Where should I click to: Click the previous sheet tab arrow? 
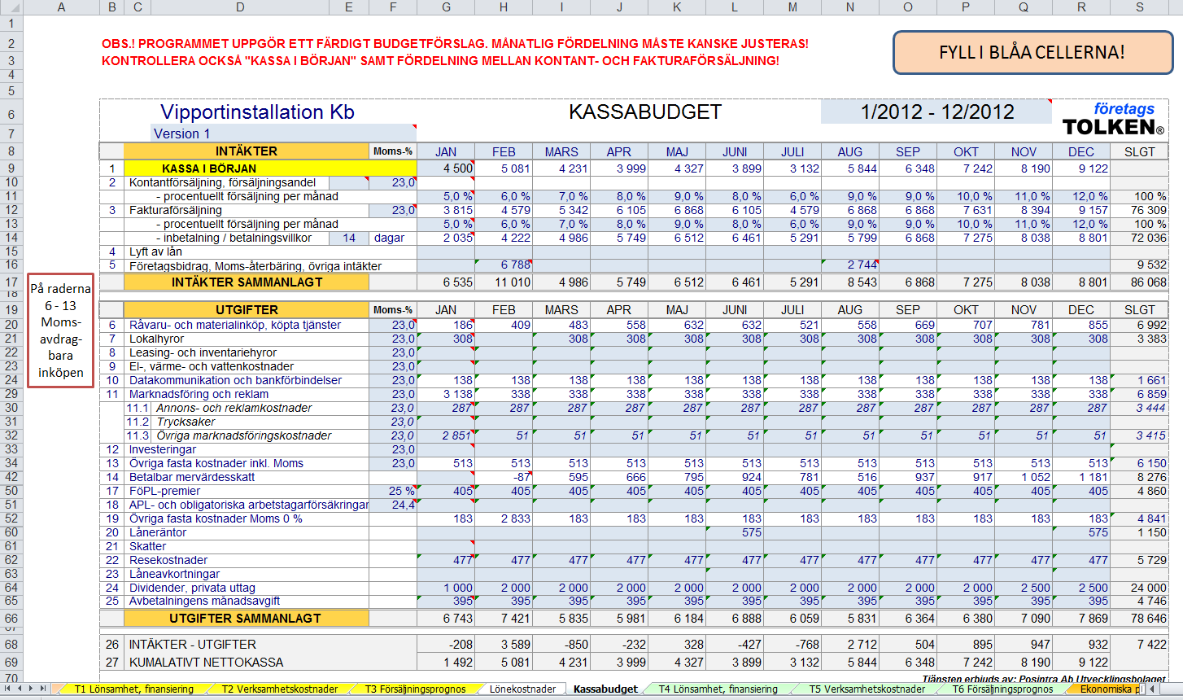point(20,689)
